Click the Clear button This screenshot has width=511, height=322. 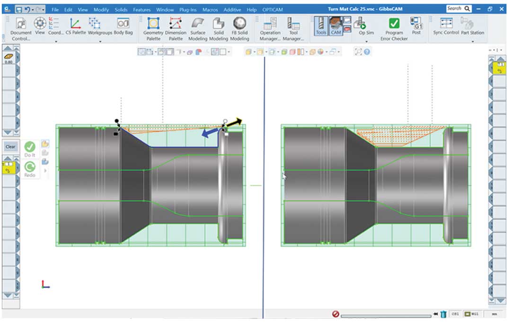(10, 147)
